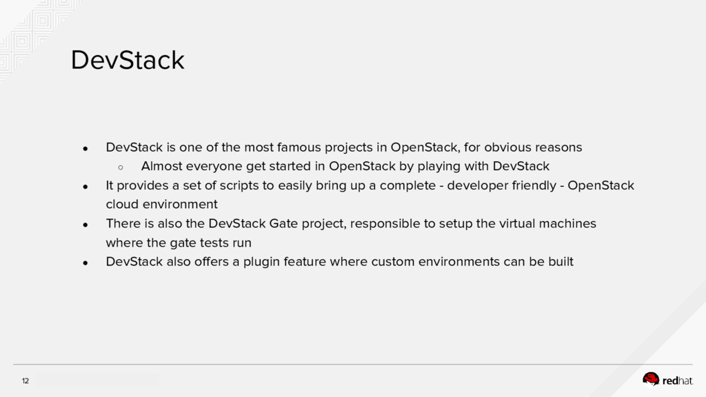
Task: Click the phrase 'set of scripts'
Action: click(205, 185)
